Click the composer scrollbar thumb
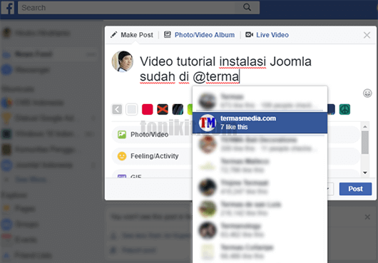The image size is (378, 263). click(365, 143)
